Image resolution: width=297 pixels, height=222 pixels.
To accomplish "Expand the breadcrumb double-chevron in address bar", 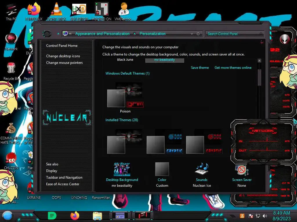I will [70, 34].
